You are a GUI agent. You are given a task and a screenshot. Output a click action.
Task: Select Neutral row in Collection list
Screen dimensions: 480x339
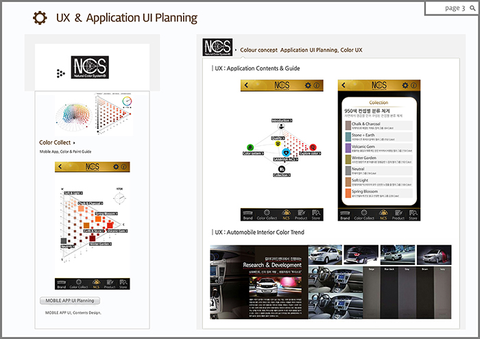pos(379,171)
